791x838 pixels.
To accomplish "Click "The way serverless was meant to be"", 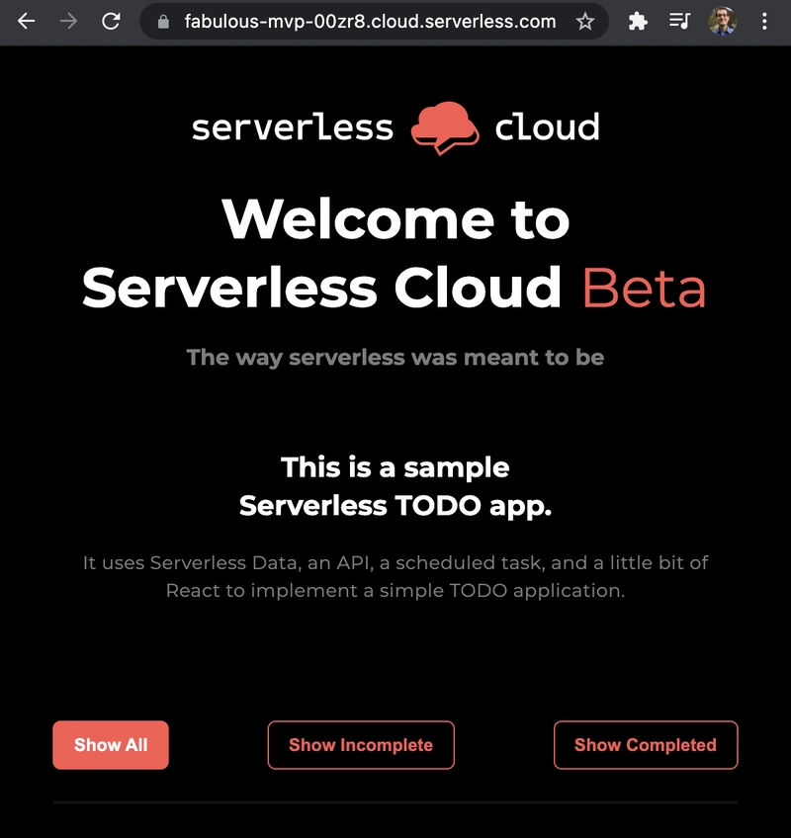I will pyautogui.click(x=395, y=358).
